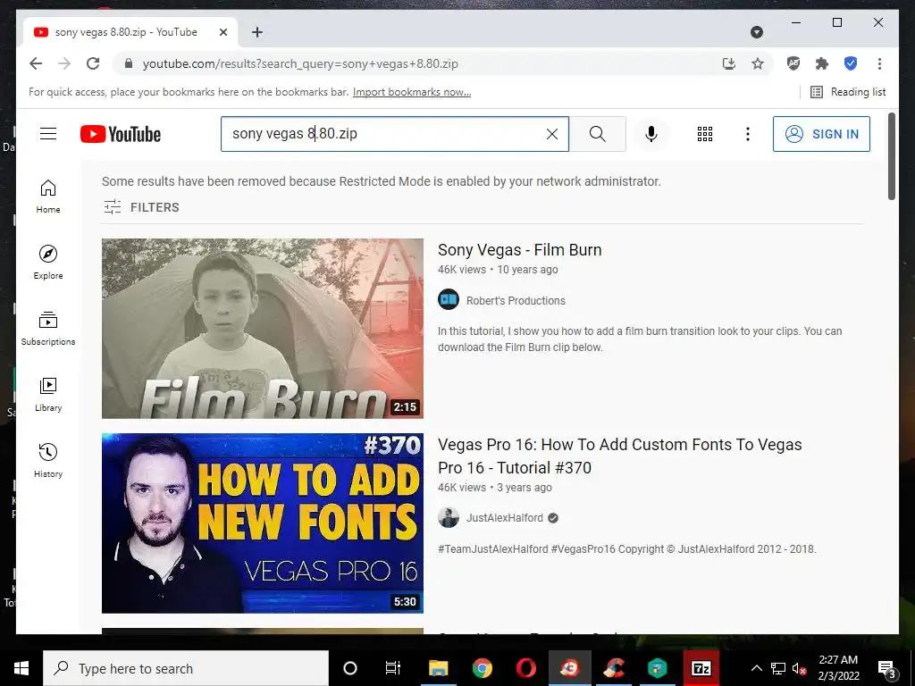Open a new browser tab
The height and width of the screenshot is (686, 915).
[257, 32]
